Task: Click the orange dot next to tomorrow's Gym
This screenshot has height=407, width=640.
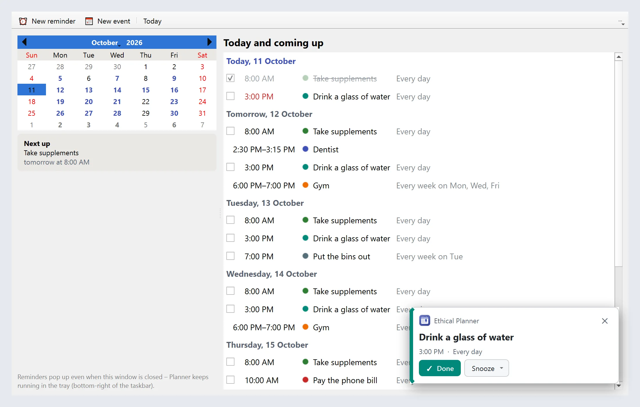Action: [305, 185]
